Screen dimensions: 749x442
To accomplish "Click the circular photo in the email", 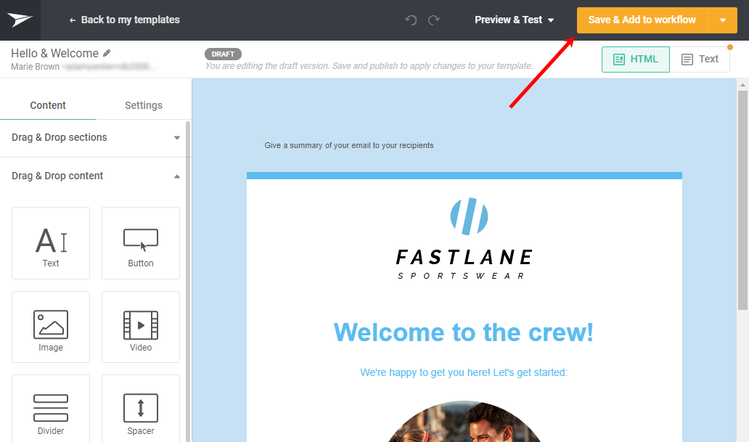I will click(464, 422).
